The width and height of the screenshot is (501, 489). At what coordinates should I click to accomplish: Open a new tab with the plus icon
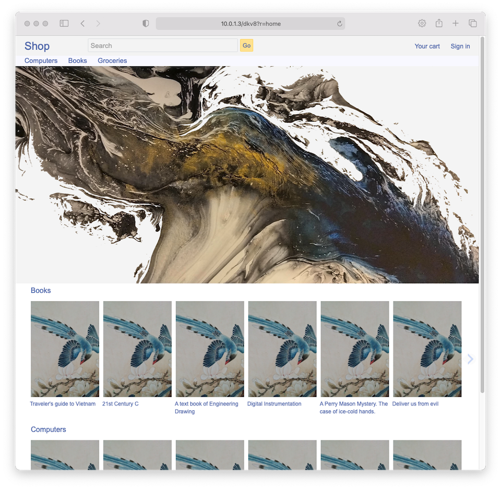456,23
